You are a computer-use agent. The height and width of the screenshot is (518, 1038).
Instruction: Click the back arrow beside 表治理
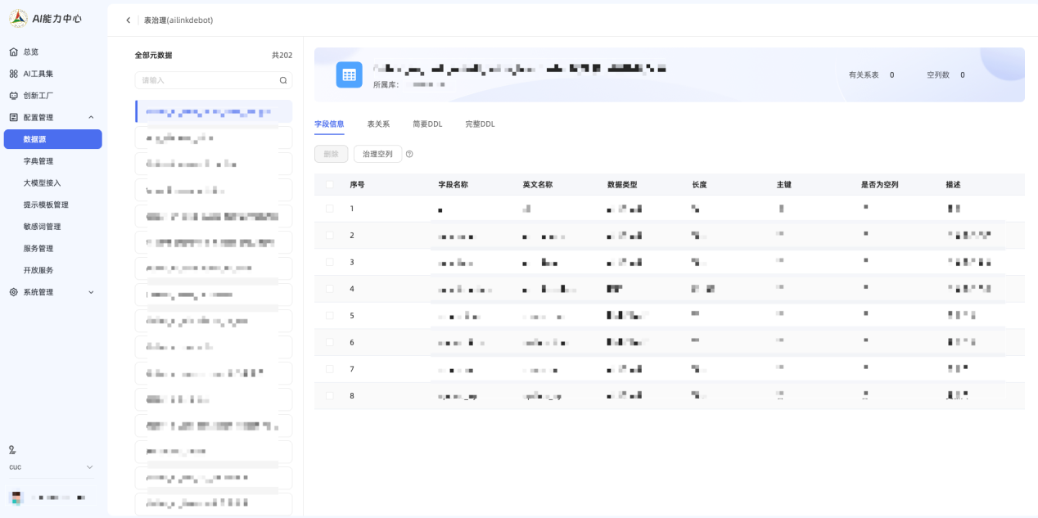(x=129, y=20)
